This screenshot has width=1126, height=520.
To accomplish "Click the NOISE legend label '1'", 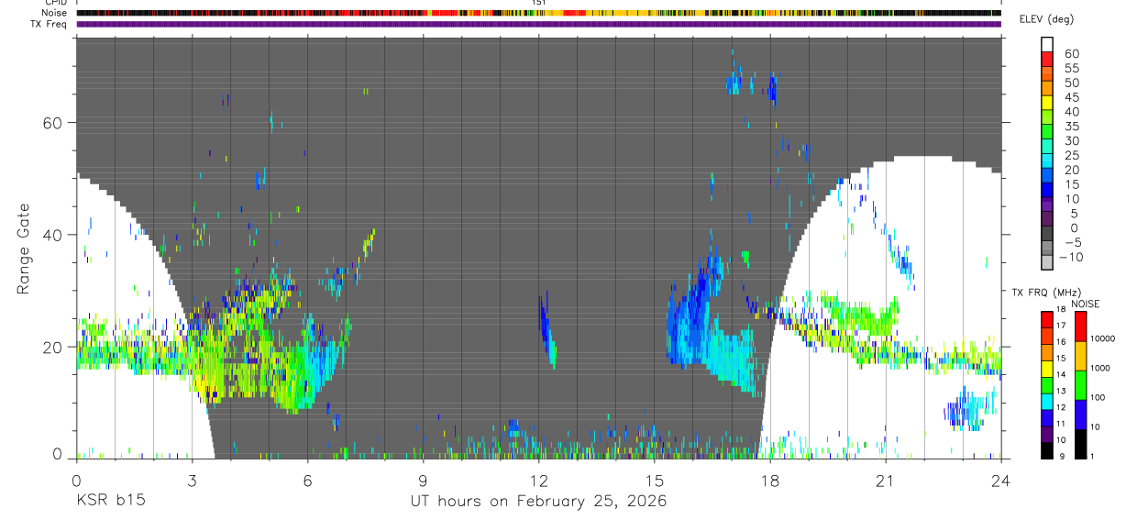I will [1094, 456].
